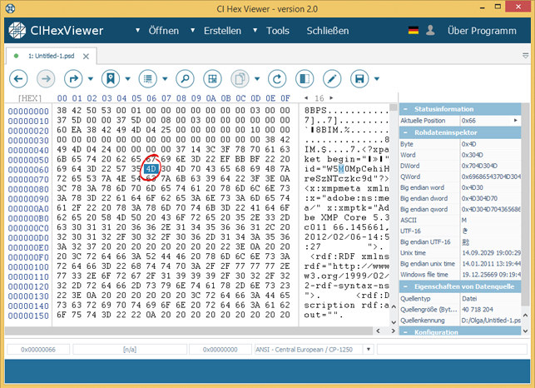Open the Tools menu
Screen dimensions: 535x388
(x=278, y=31)
